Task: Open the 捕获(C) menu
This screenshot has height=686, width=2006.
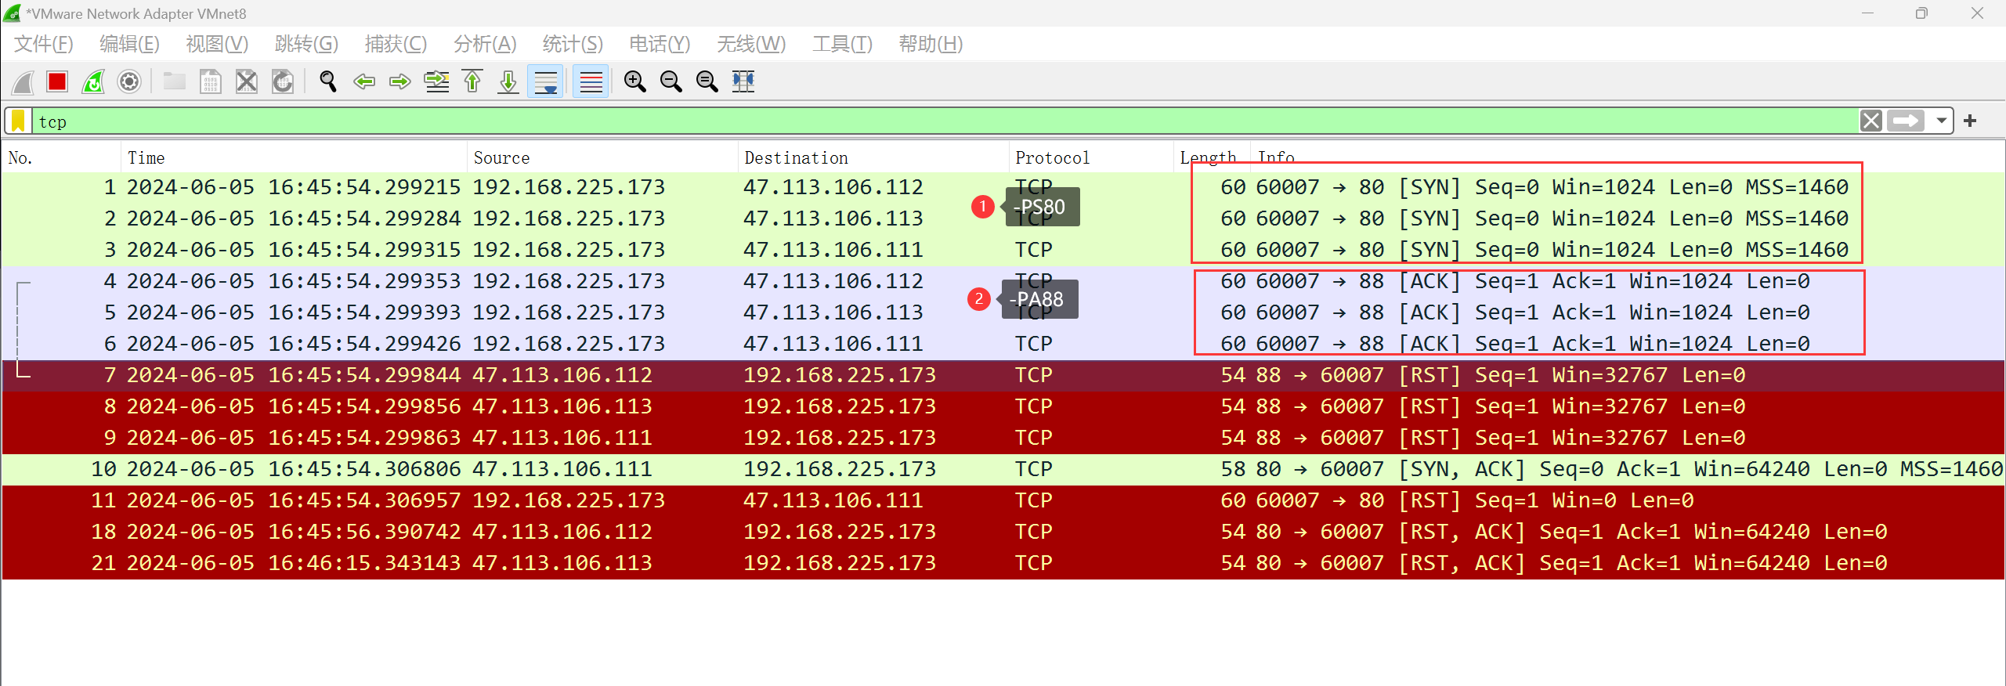Action: (x=396, y=44)
